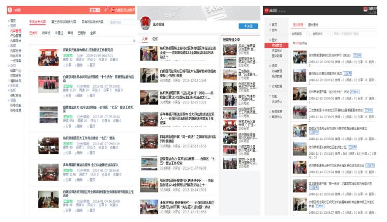Select 评论管理 in the left panel sidebar
The height and width of the screenshot is (222, 387).
coord(16,36)
